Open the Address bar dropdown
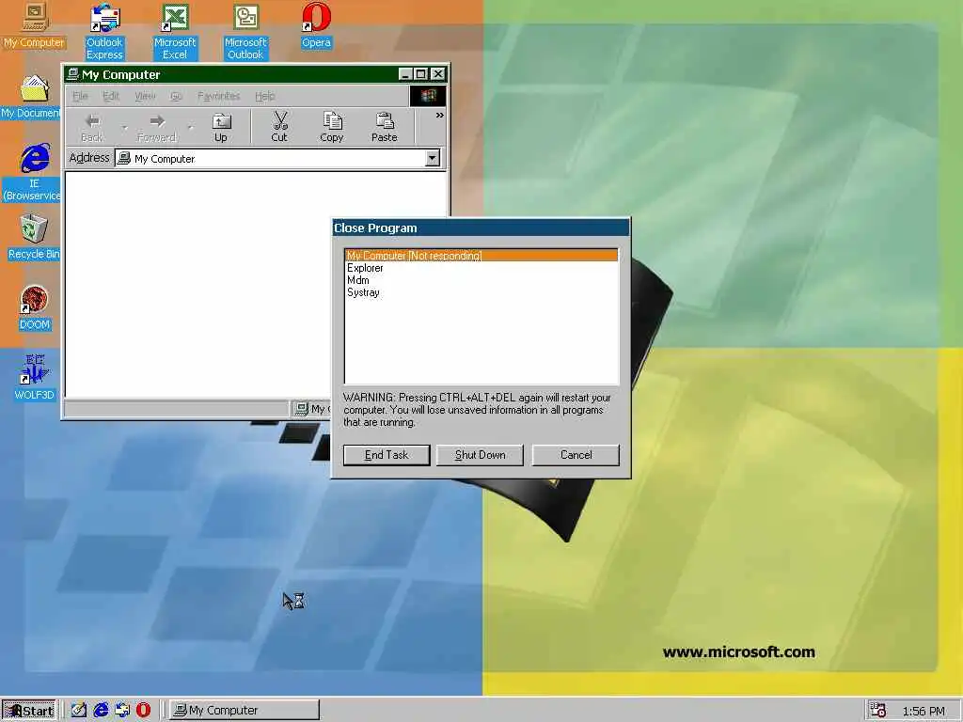Screen dimensions: 963x722 433,158
